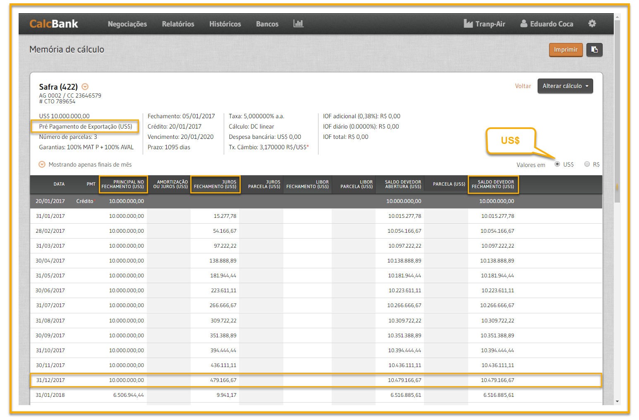Click the date 31/12/2017
This screenshot has width=639, height=420.
(50, 380)
